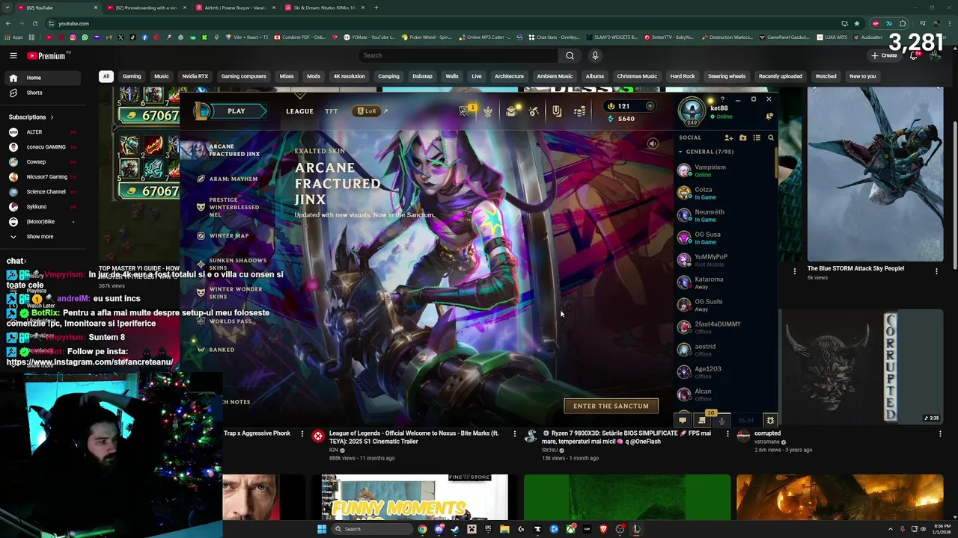Open The Blue STORM Attack video thumbnail
958x538 pixels.
pos(875,173)
